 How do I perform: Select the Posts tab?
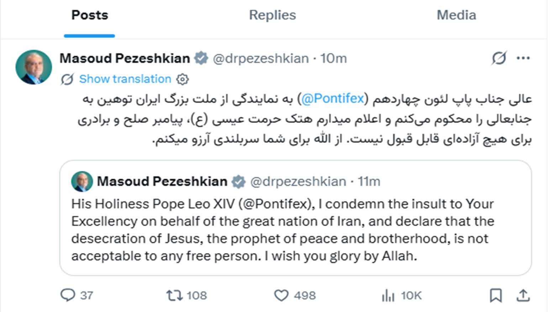[90, 15]
